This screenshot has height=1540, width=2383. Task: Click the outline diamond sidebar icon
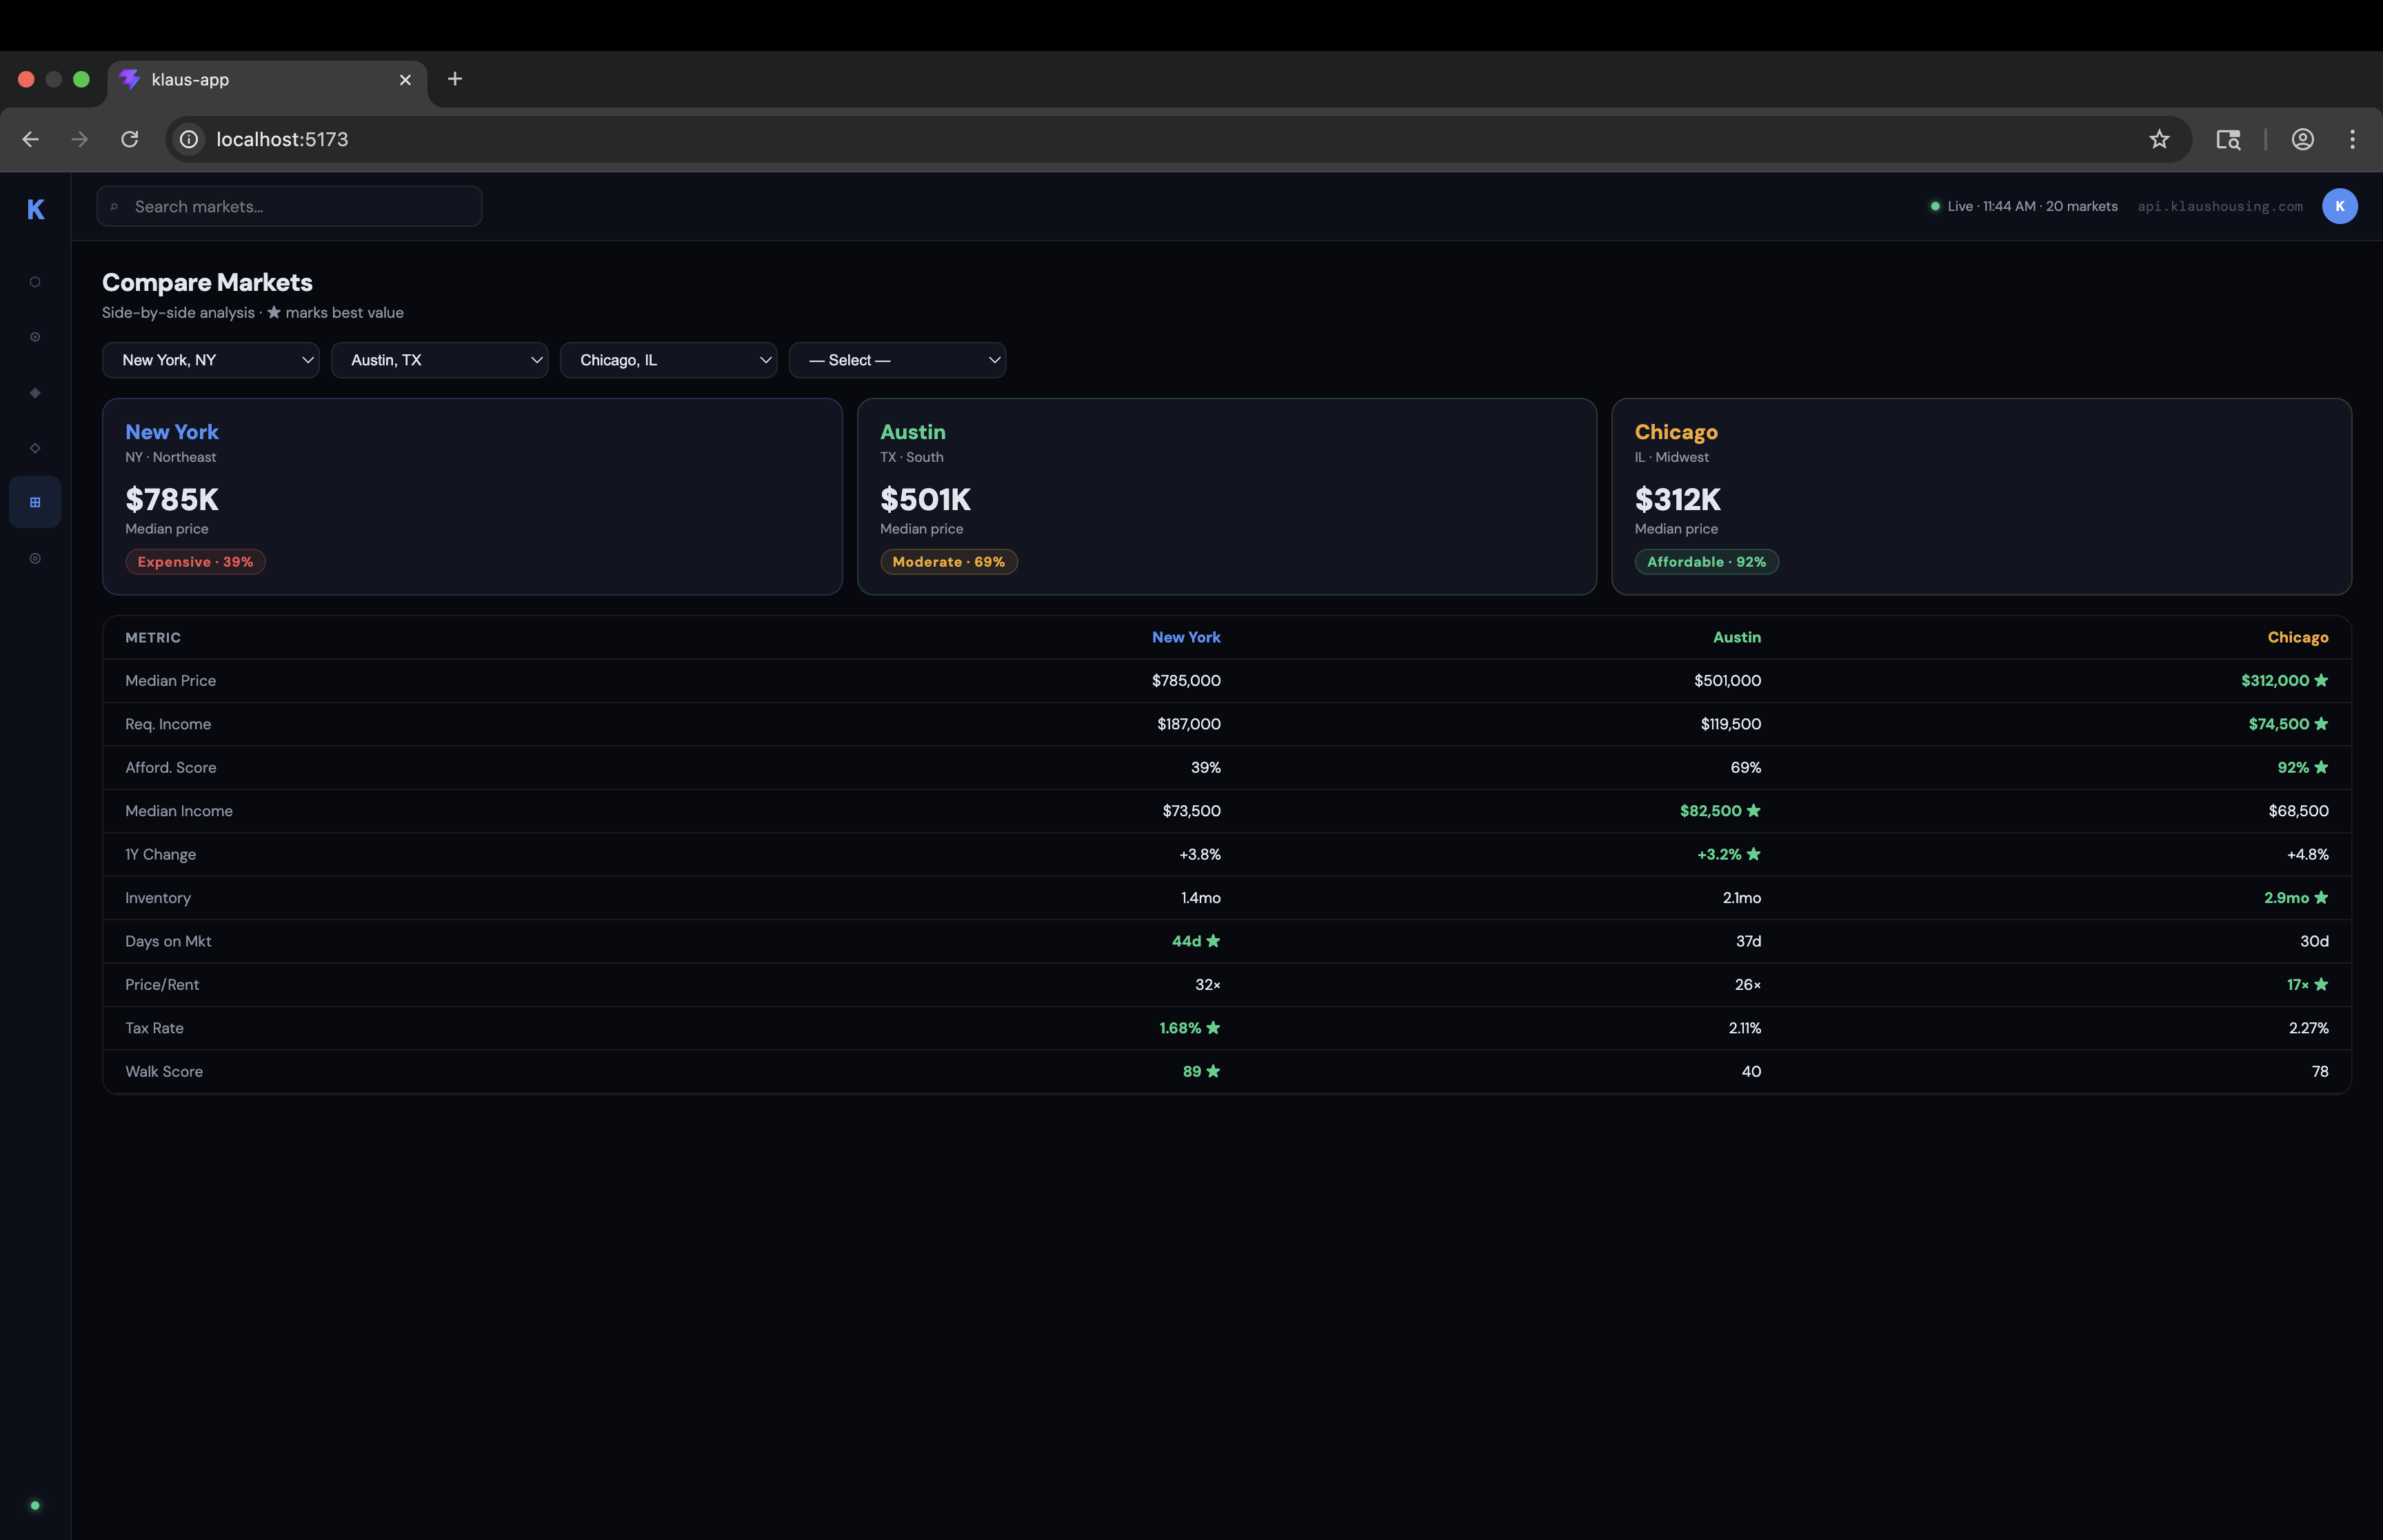click(x=35, y=448)
